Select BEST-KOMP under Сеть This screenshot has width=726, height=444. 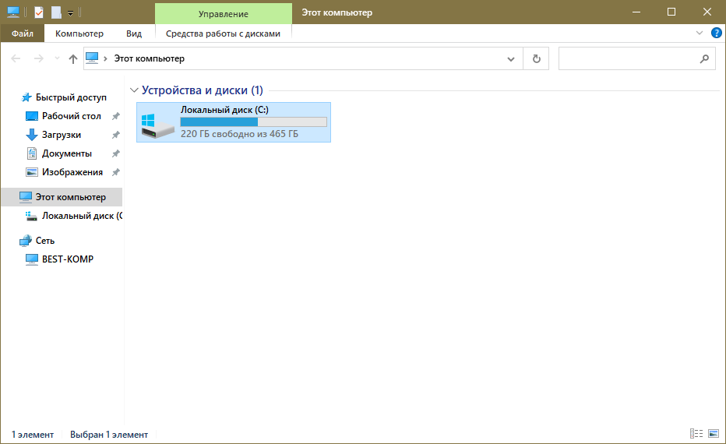click(67, 259)
